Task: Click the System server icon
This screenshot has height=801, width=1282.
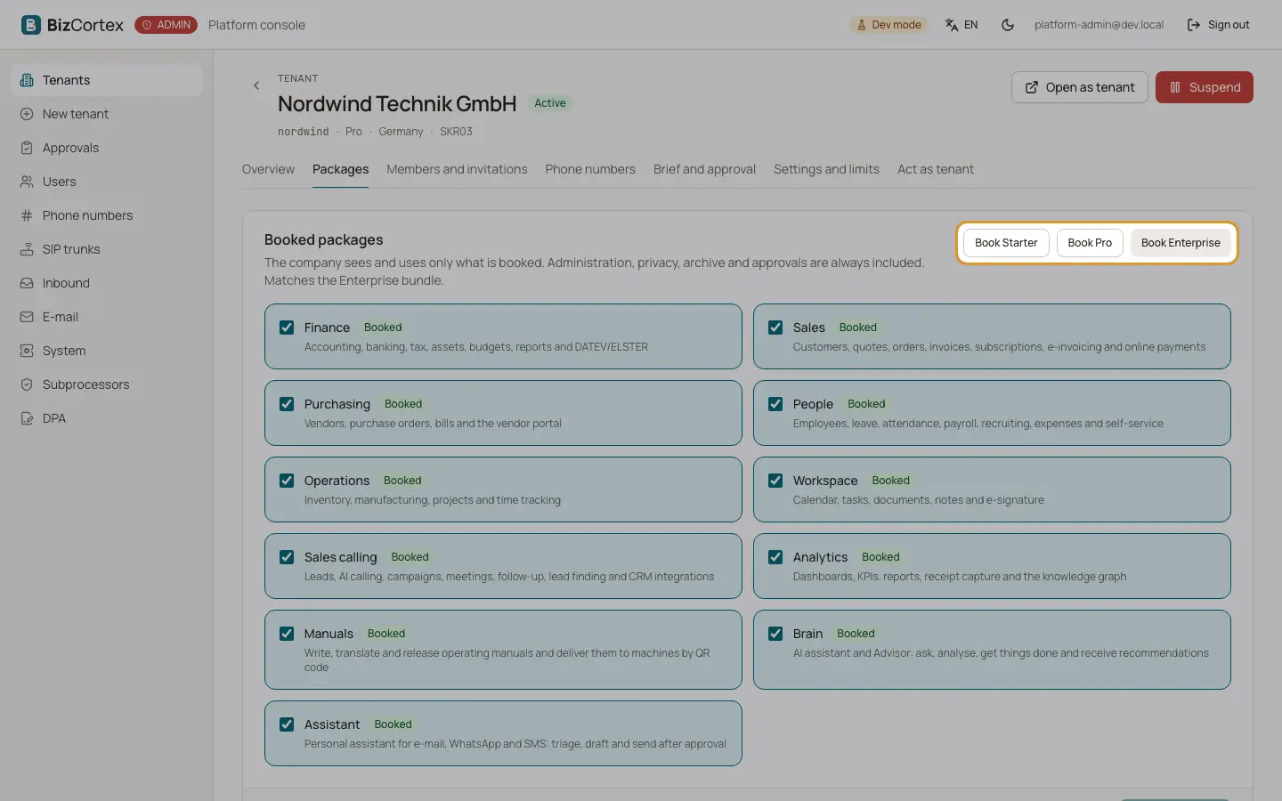Action: click(27, 351)
